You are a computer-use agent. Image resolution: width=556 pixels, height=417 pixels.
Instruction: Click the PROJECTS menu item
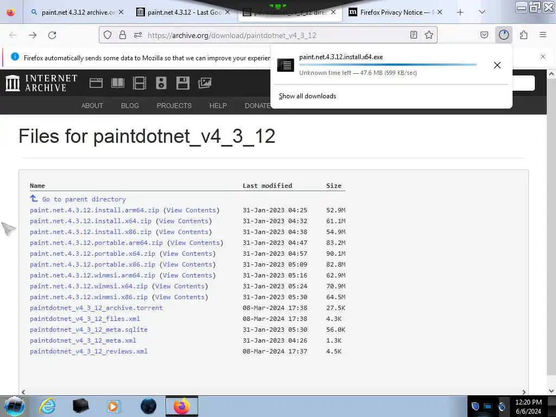(174, 106)
